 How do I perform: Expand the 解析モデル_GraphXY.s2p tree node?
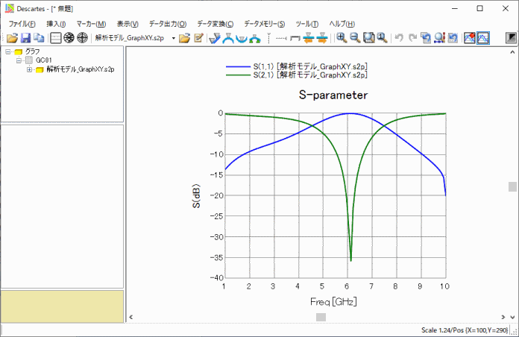29,69
